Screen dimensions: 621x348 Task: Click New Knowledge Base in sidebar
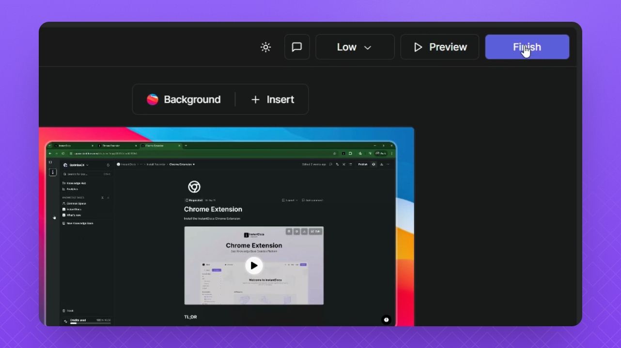click(x=78, y=223)
